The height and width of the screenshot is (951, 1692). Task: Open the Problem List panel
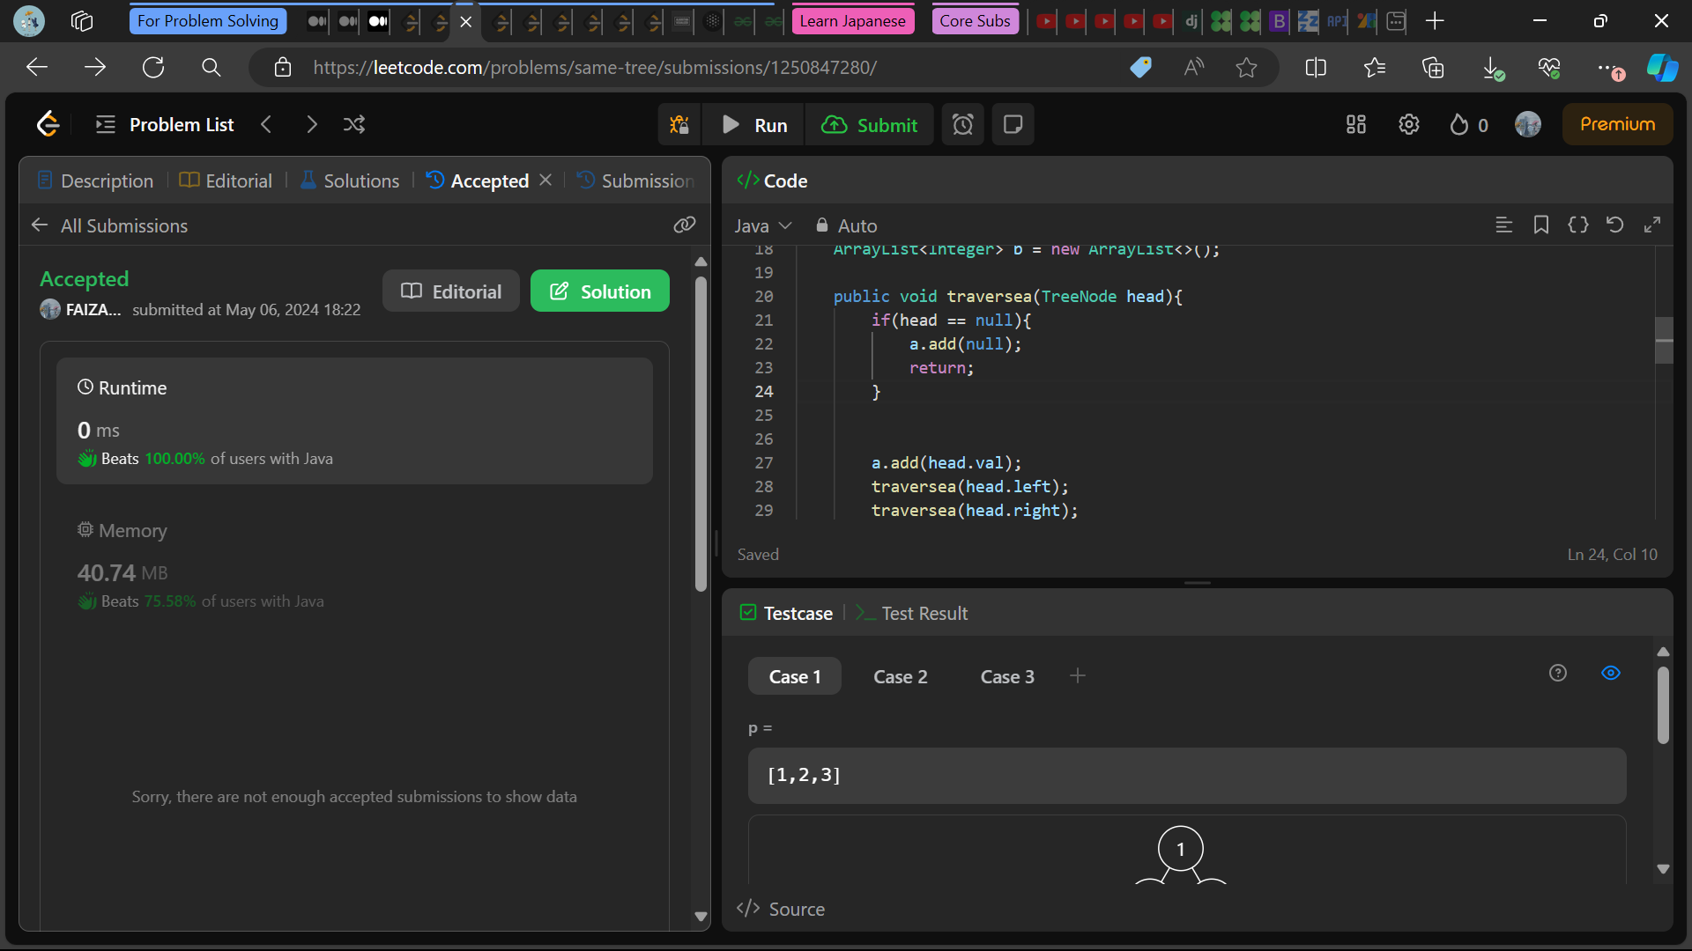point(165,124)
